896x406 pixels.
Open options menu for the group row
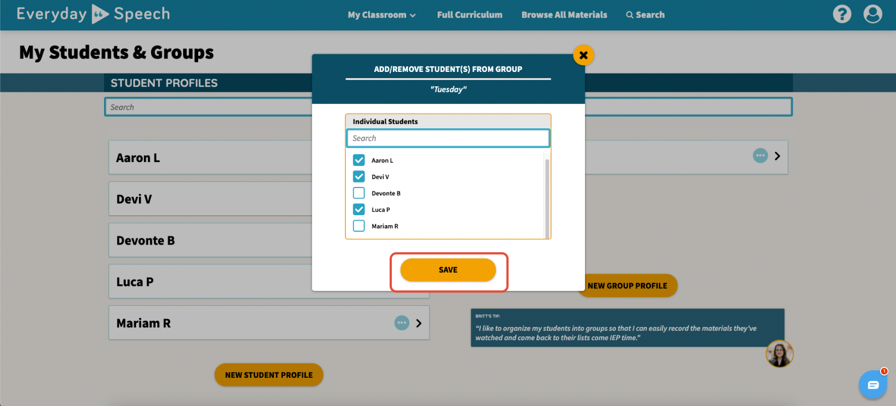pos(760,155)
